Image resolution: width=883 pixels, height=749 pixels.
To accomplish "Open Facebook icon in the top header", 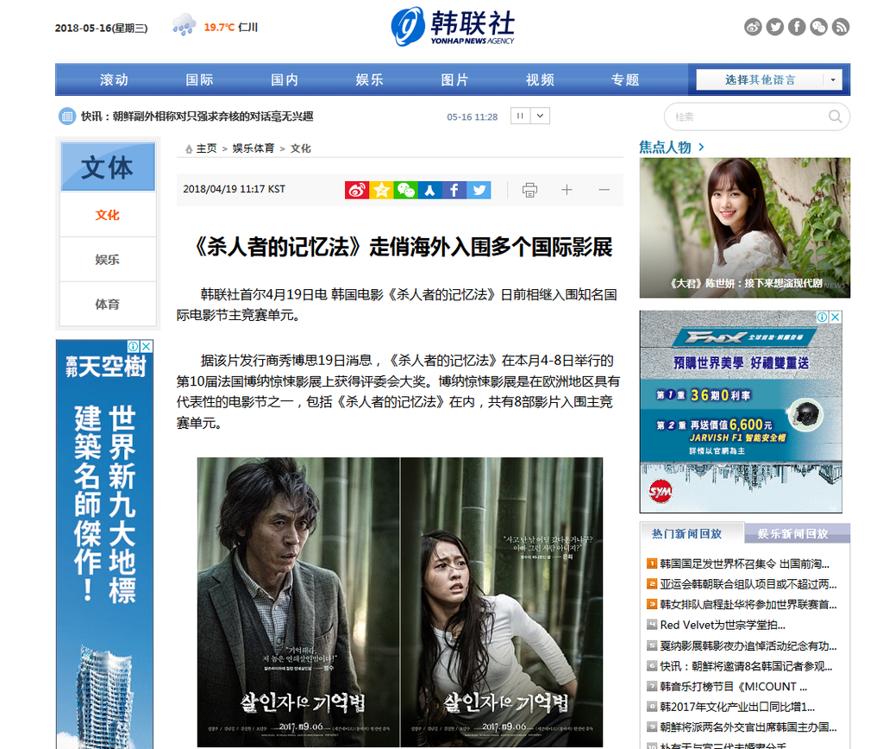I will [797, 27].
